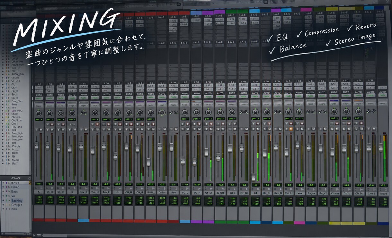Viewport: 392px width, 238px height.
Task: Record-enable the HH channel
Action: [120, 124]
